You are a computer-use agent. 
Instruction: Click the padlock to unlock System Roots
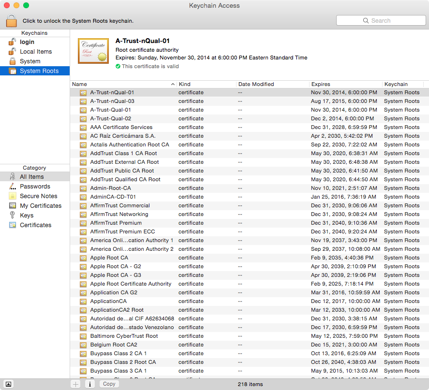tap(12, 21)
